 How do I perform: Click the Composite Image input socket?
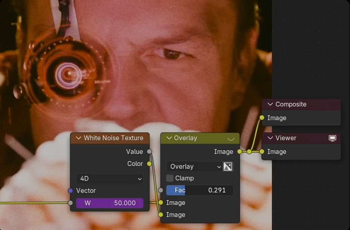(x=262, y=118)
